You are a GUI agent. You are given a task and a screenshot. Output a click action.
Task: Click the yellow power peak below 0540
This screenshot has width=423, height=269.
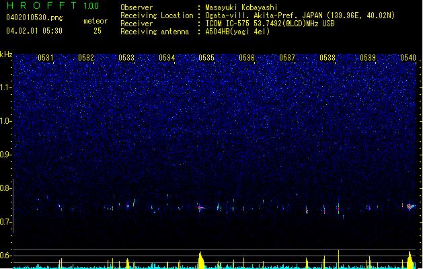click(x=410, y=260)
